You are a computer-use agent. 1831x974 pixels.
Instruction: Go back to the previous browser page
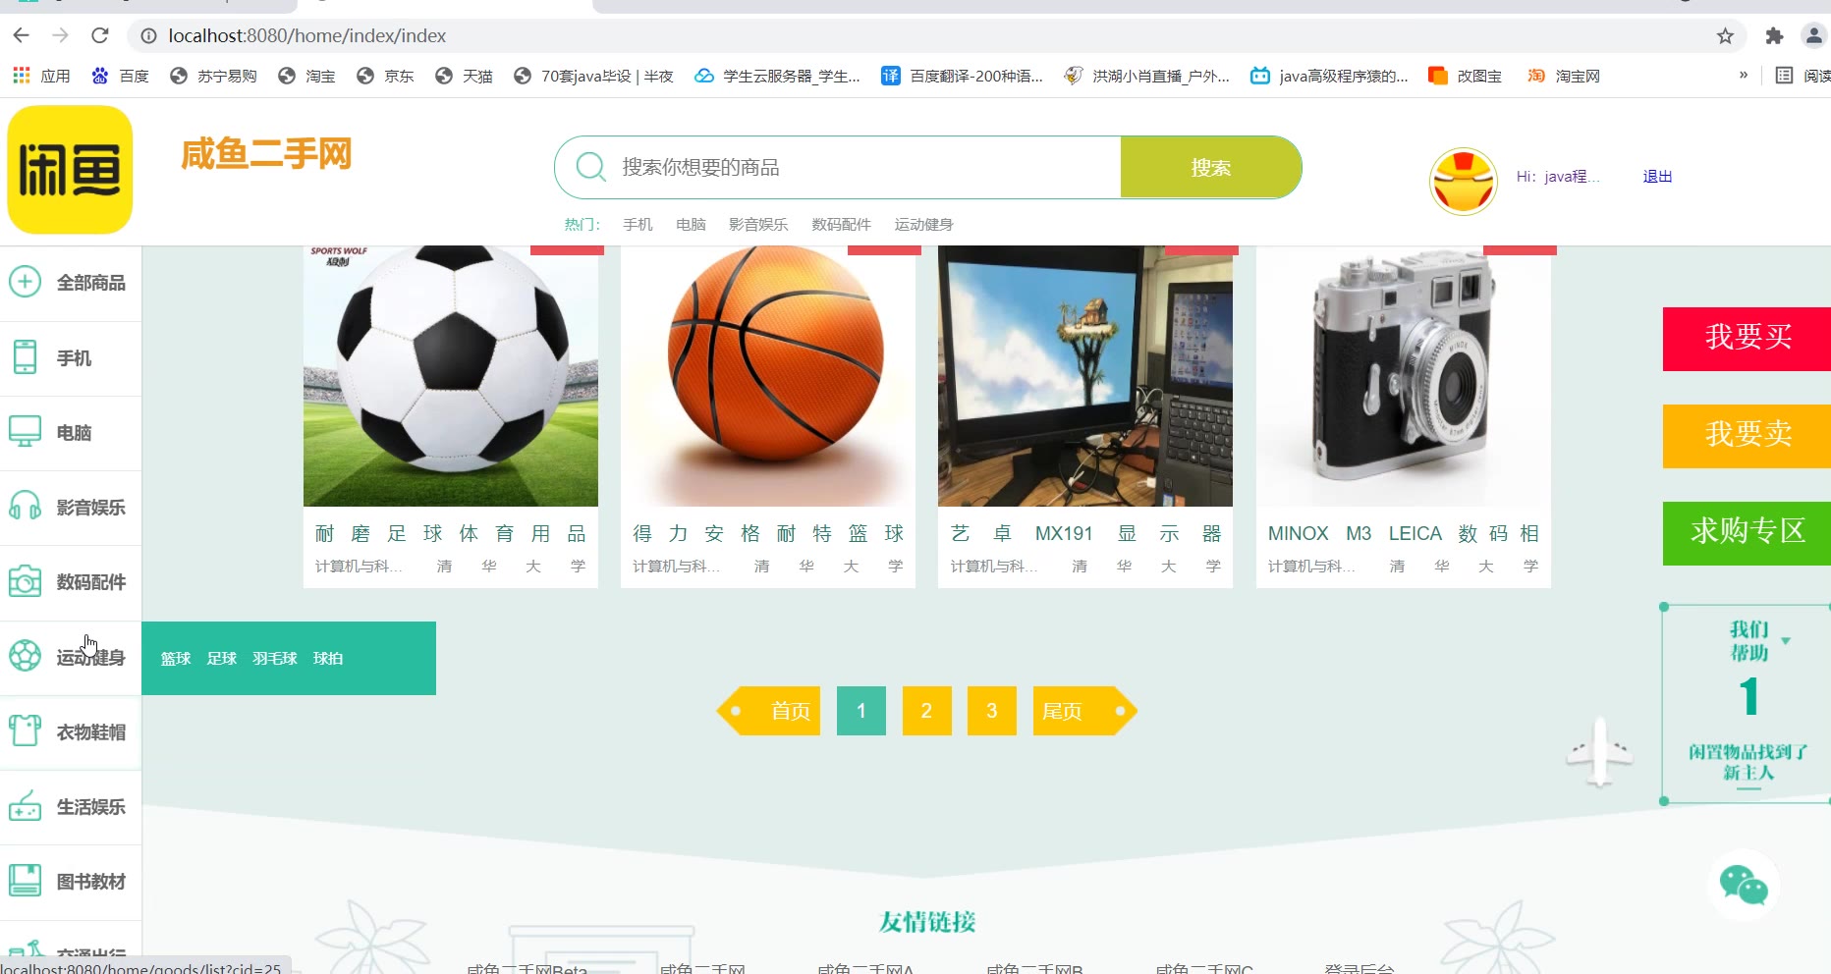point(22,35)
